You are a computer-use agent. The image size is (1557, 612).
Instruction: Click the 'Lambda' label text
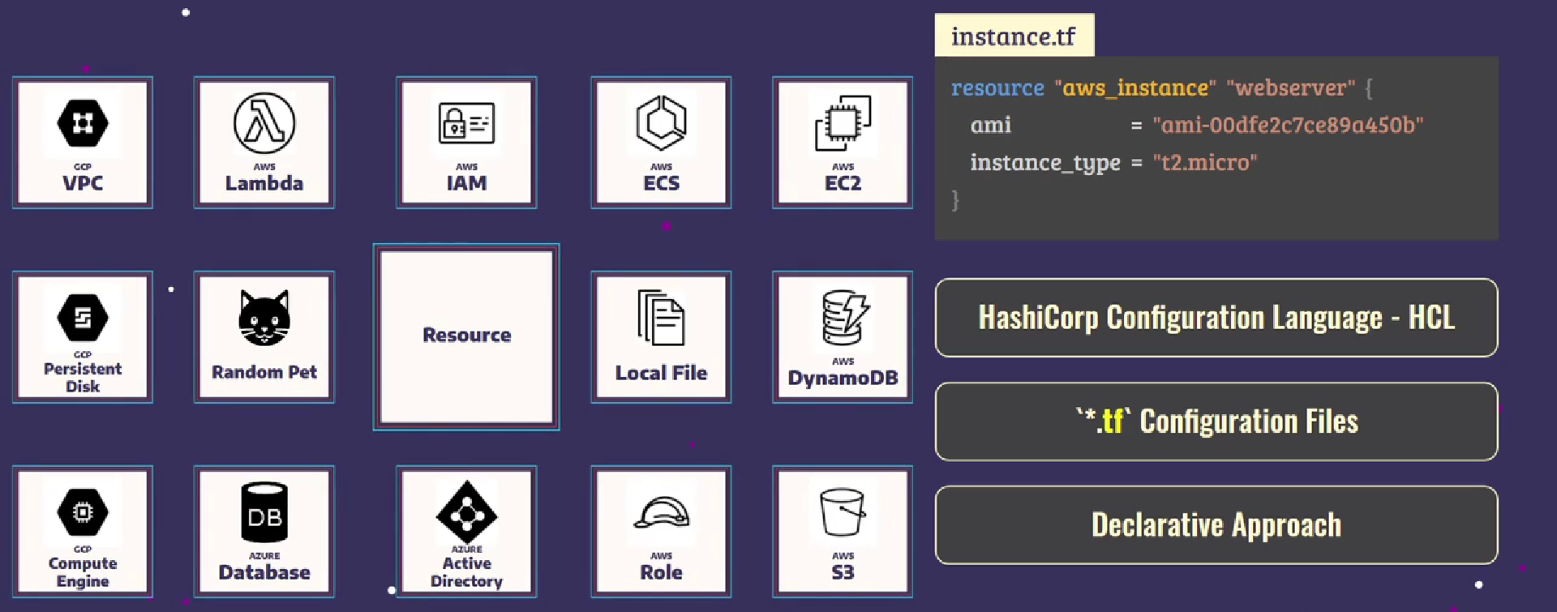click(264, 183)
